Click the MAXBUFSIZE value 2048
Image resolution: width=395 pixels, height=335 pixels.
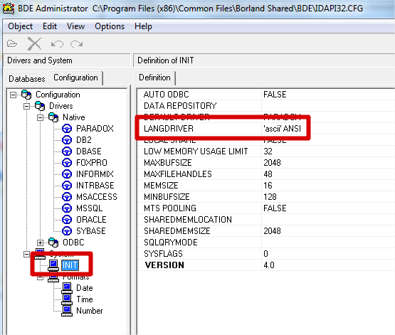[x=272, y=163]
